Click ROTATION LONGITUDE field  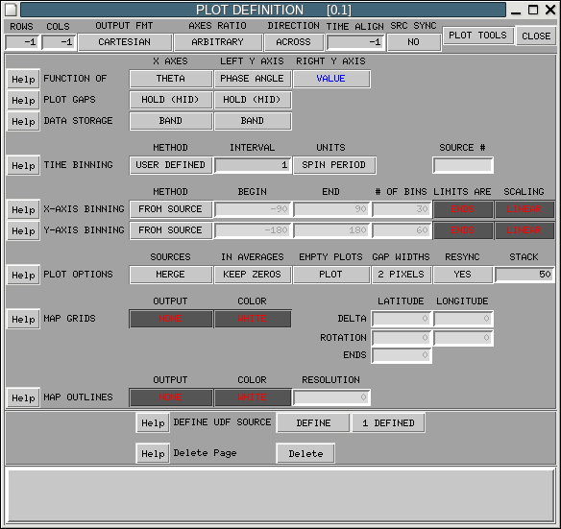click(x=463, y=338)
